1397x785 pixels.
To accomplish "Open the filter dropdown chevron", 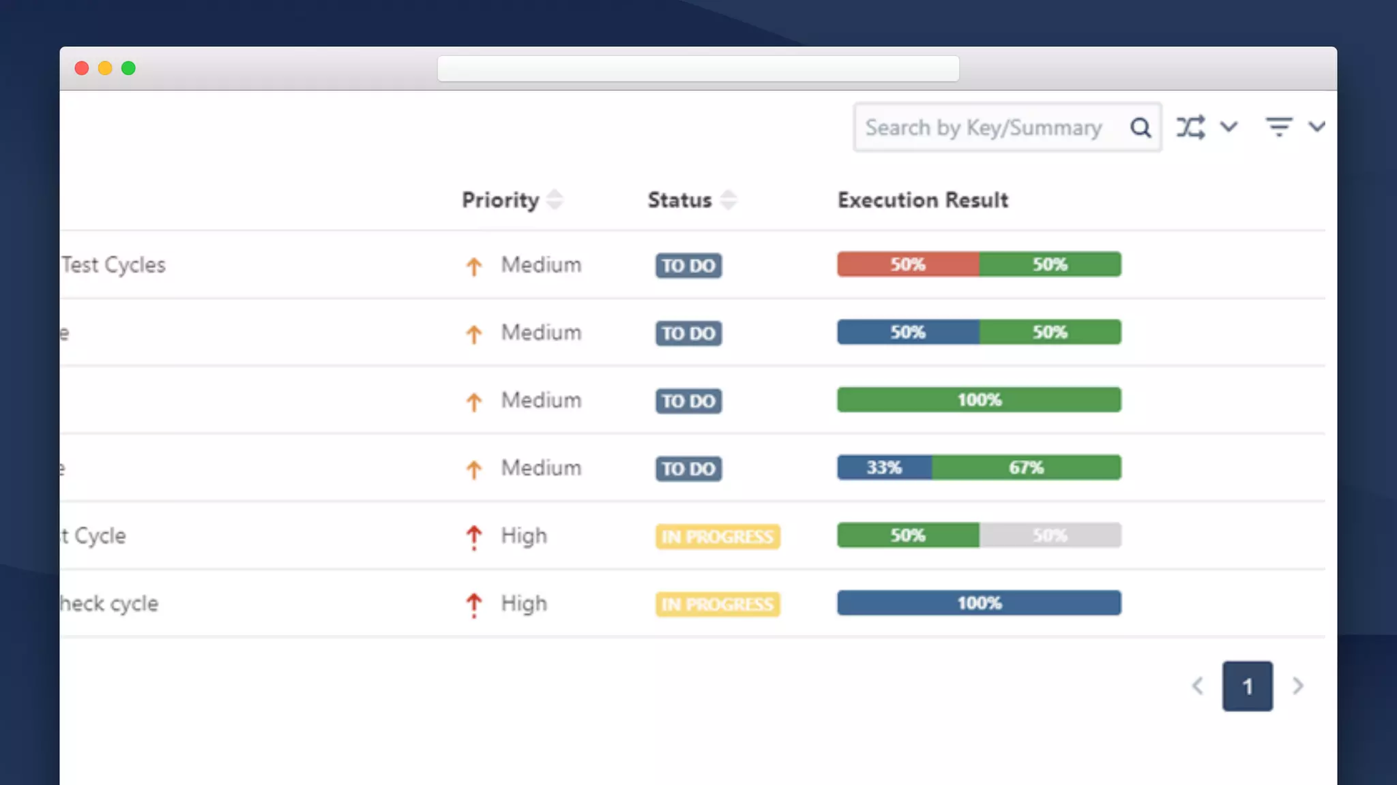I will tap(1317, 127).
